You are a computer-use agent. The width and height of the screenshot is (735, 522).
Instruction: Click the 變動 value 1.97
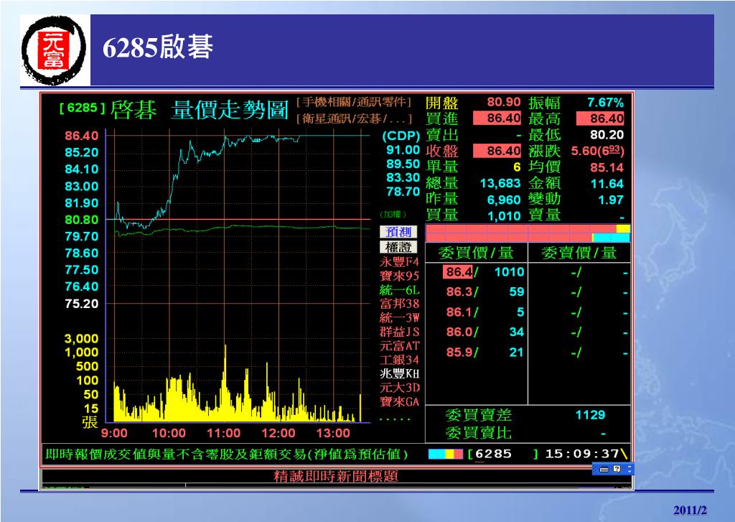coord(611,200)
